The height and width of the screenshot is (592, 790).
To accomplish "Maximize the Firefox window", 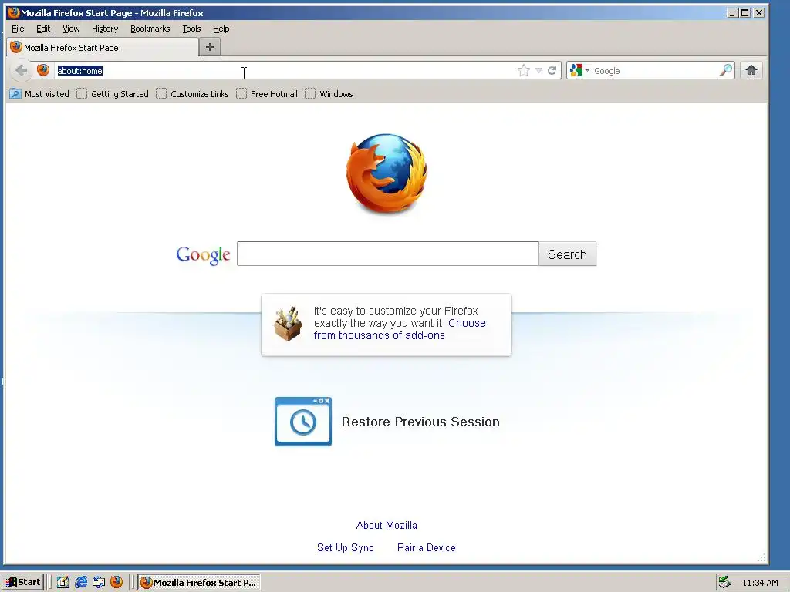I will tap(745, 12).
